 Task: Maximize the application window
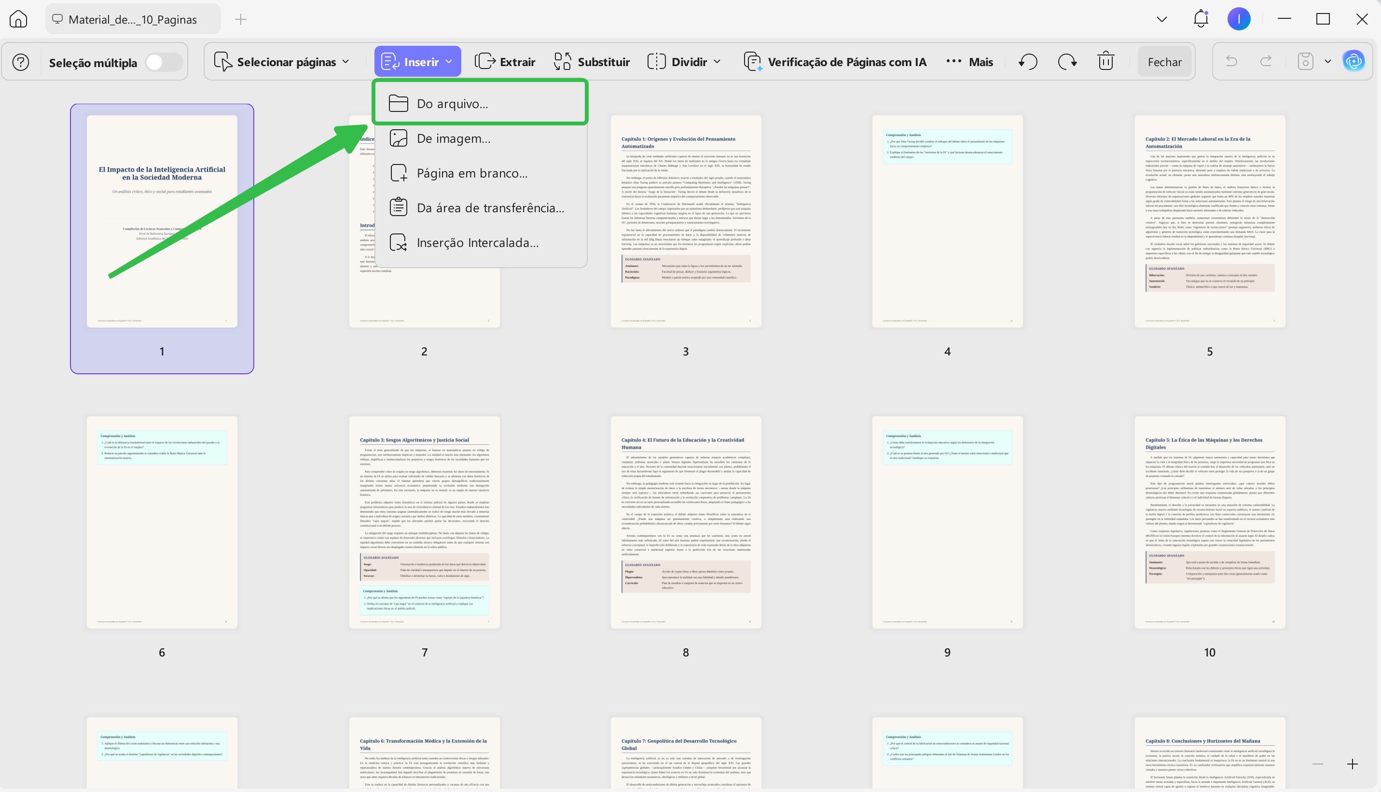tap(1323, 18)
